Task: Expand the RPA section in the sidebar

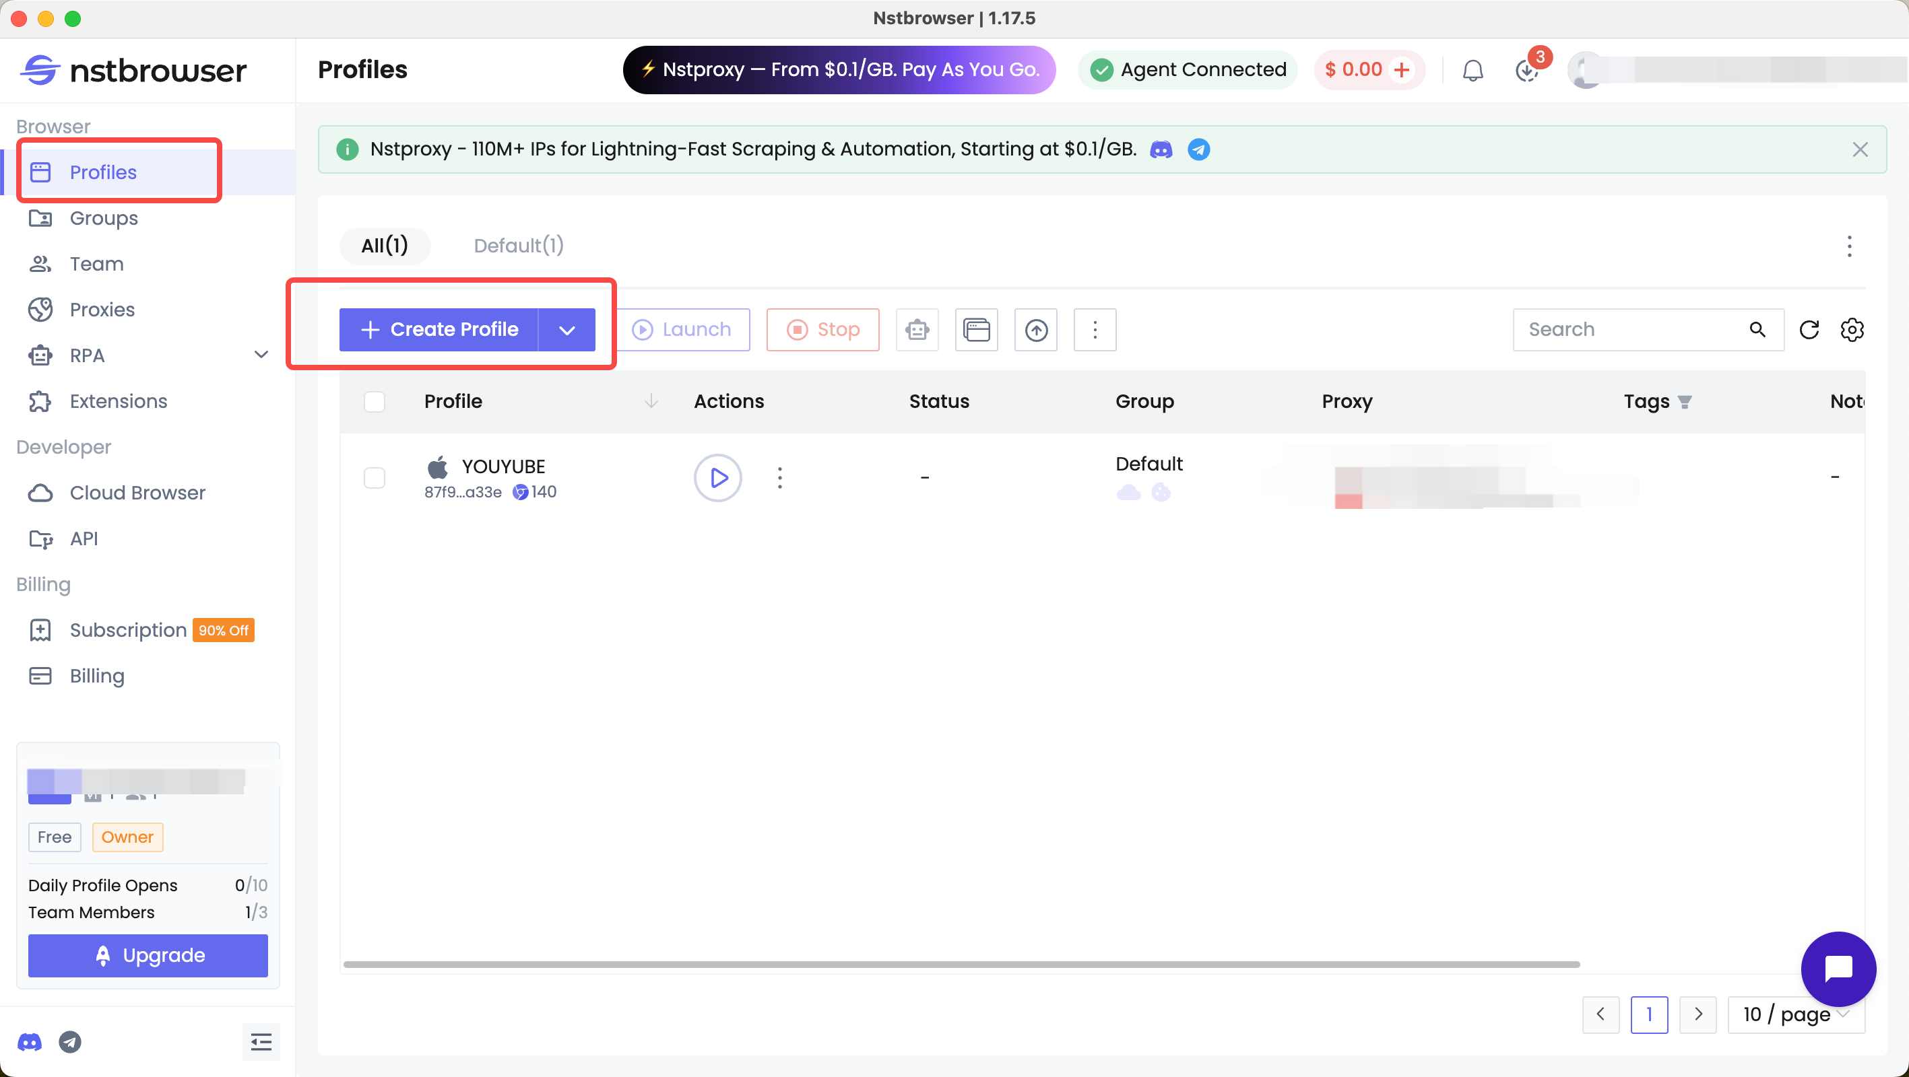Action: pos(261,355)
